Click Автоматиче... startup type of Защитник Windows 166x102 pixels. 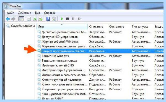tap(141, 56)
